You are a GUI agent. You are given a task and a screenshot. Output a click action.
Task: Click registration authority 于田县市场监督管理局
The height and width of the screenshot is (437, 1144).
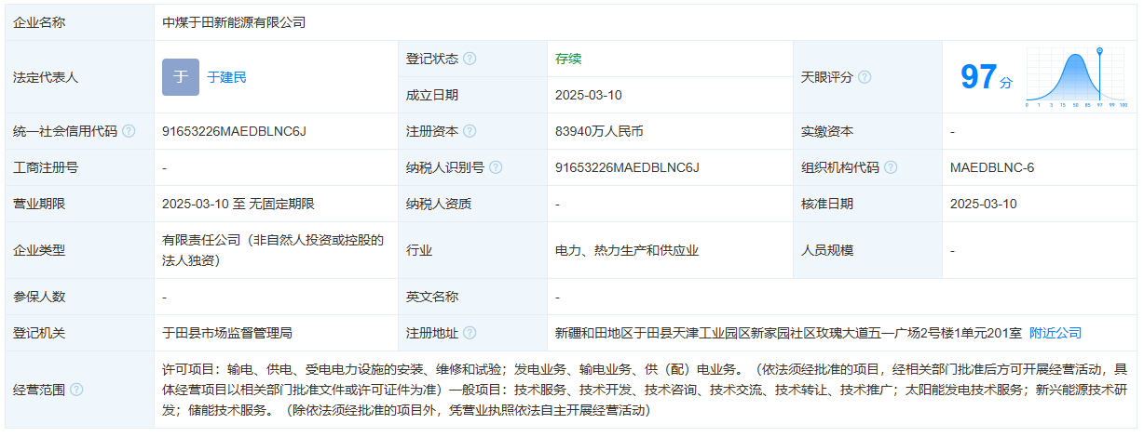tap(227, 333)
